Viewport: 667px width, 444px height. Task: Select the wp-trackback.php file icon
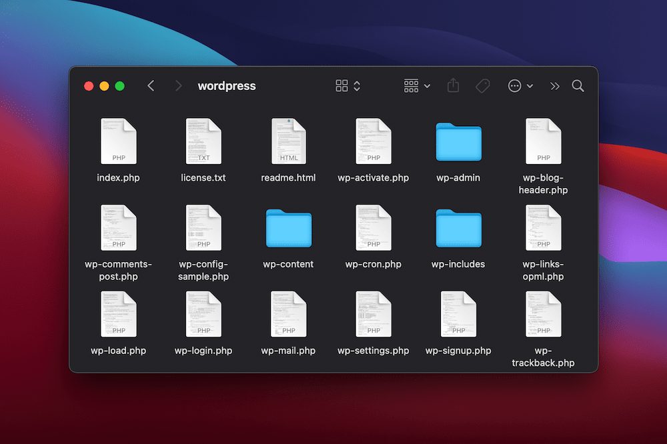543,314
